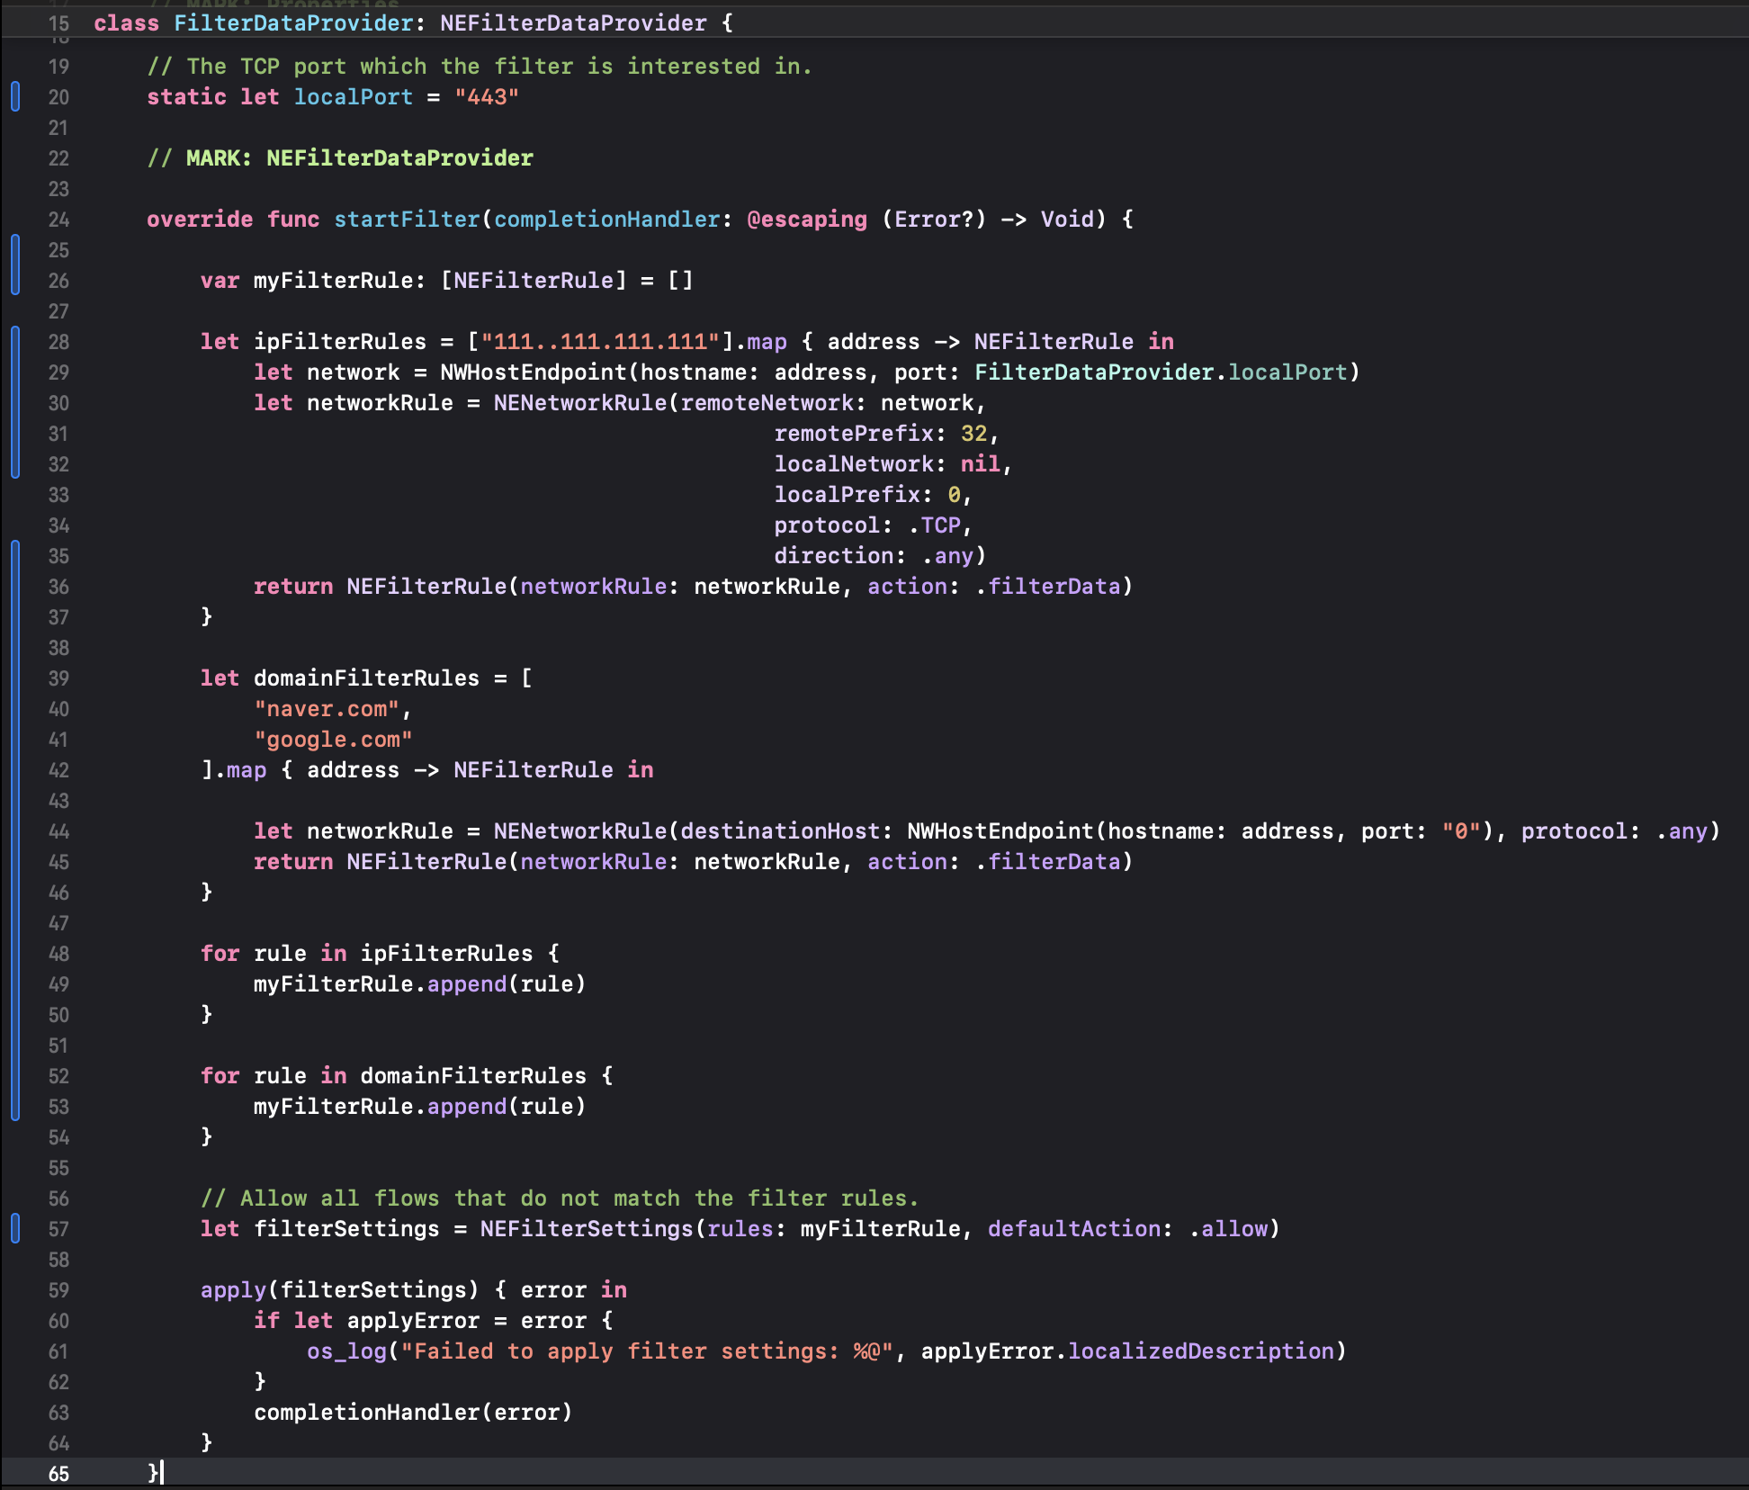This screenshot has height=1490, width=1749.
Task: Click the .allow default action value
Action: (x=1229, y=1229)
